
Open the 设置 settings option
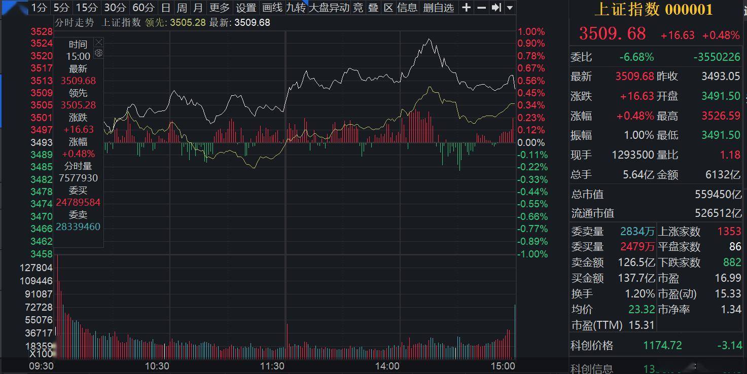coord(246,8)
